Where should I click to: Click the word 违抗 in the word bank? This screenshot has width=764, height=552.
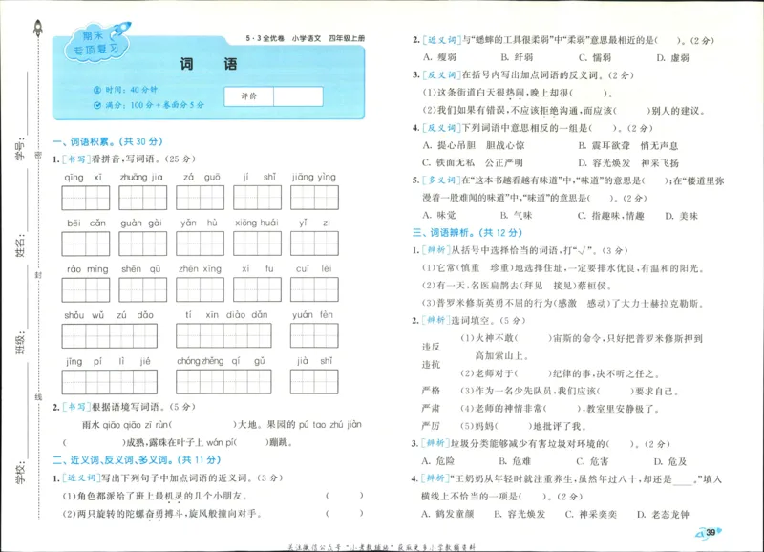(x=431, y=365)
